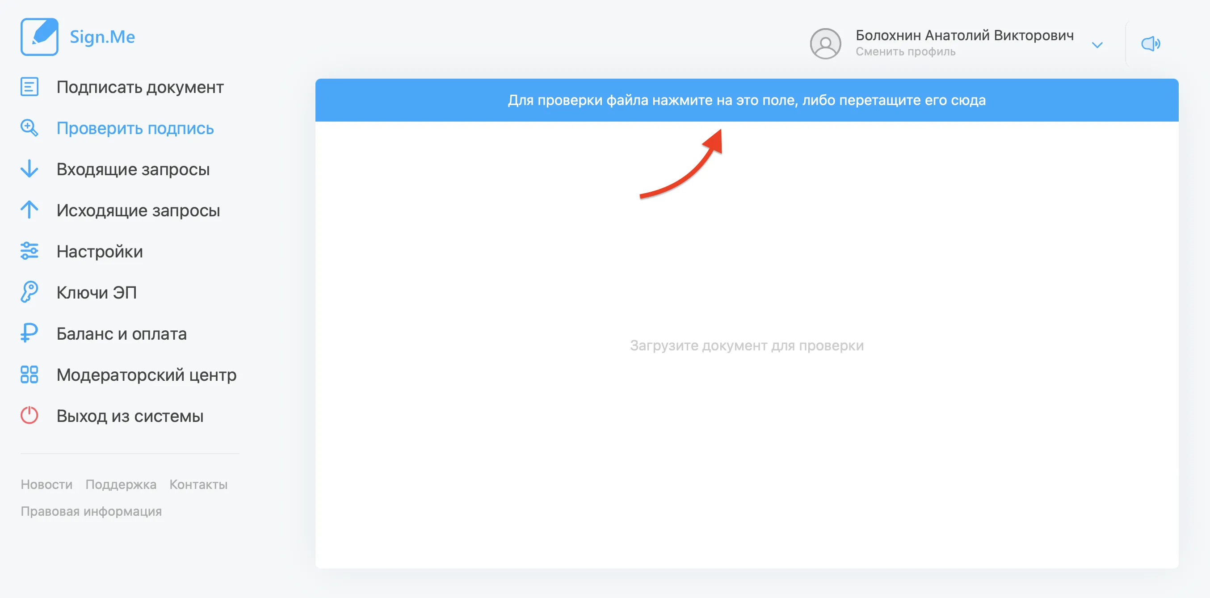This screenshot has width=1210, height=598.
Task: Click the megaphone notifications icon
Action: pos(1151,44)
